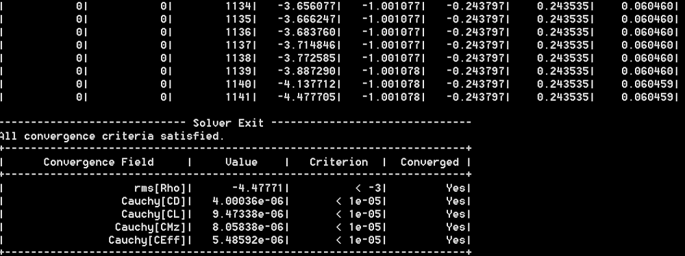685x256 pixels.
Task: Click residual value -3.656077
Action: (x=307, y=6)
